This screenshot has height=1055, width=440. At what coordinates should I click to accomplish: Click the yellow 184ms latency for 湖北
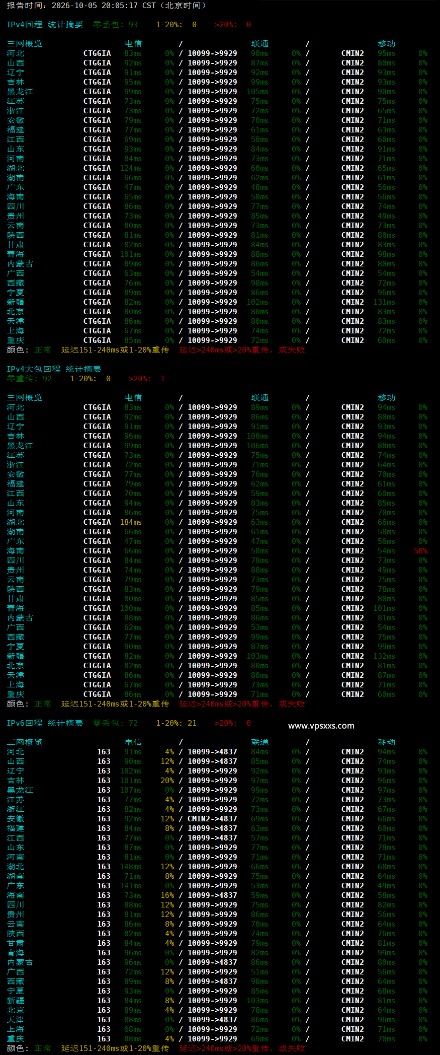[131, 522]
